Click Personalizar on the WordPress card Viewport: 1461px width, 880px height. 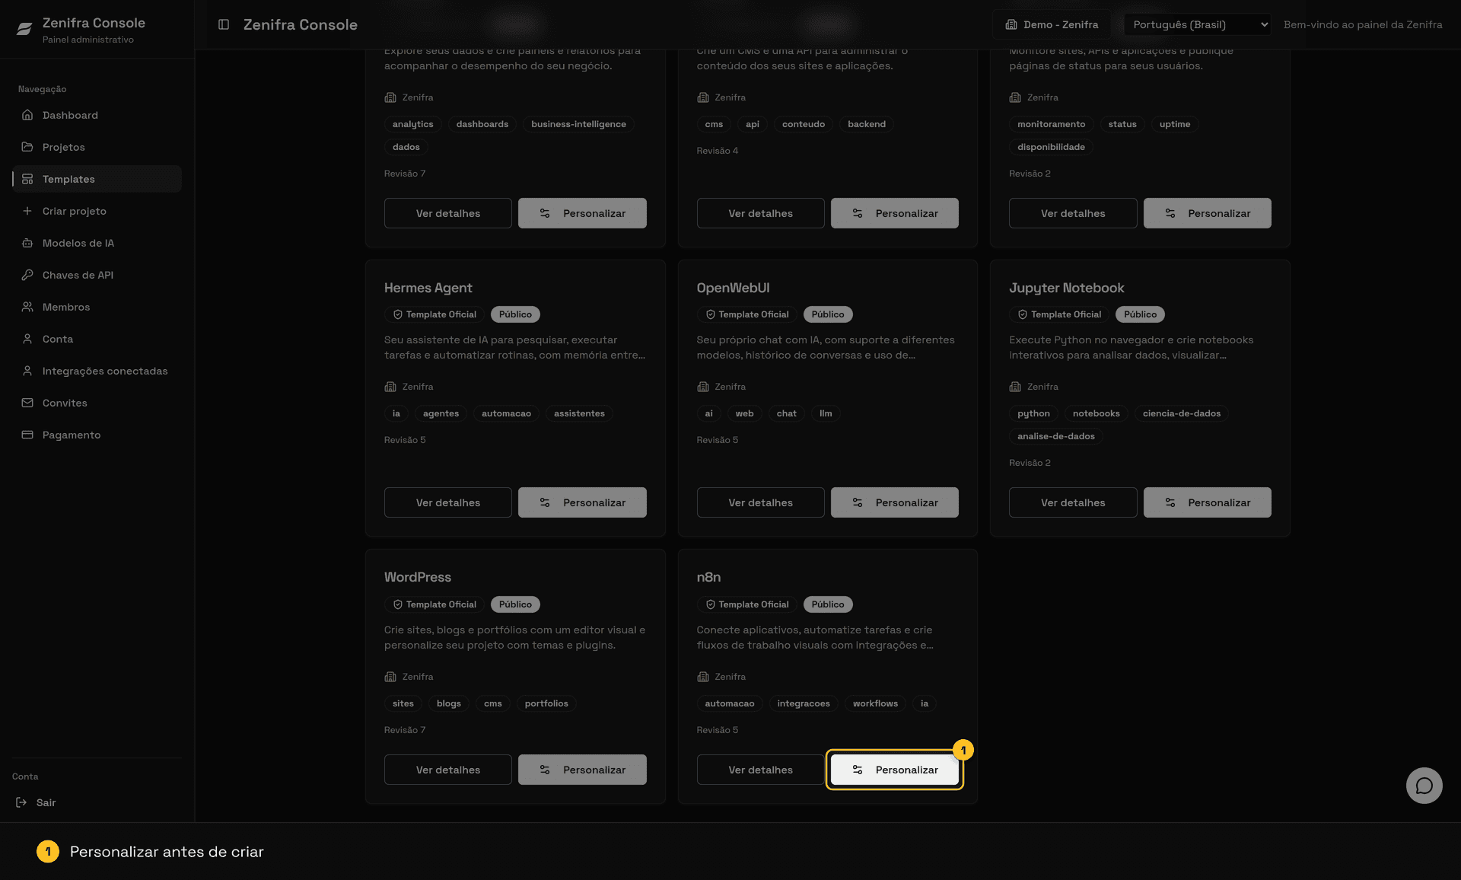[582, 770]
